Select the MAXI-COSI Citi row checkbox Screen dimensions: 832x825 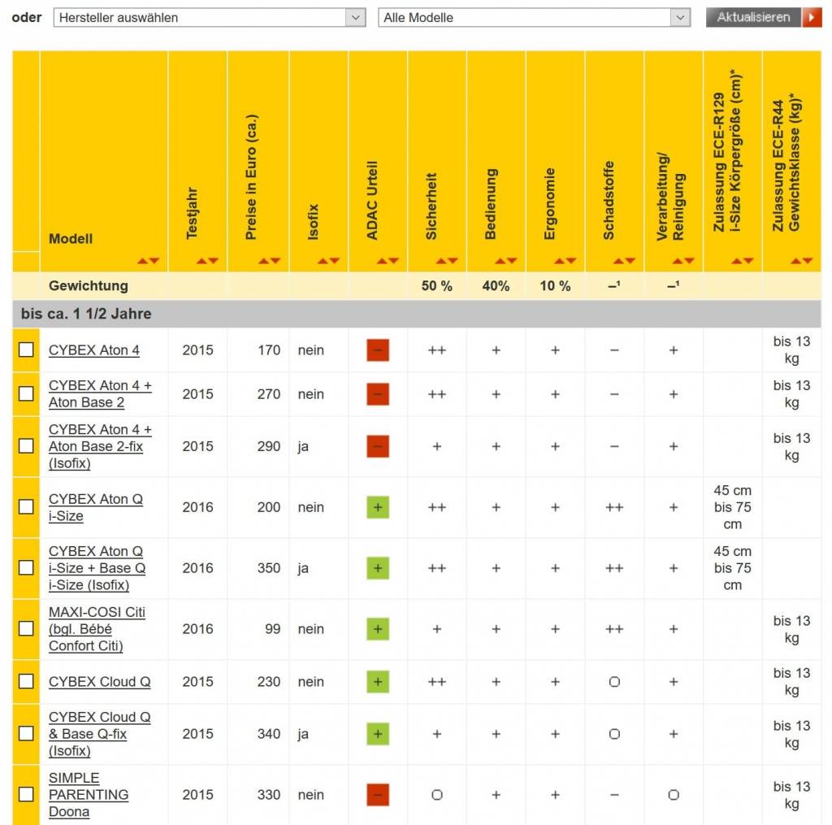click(26, 628)
